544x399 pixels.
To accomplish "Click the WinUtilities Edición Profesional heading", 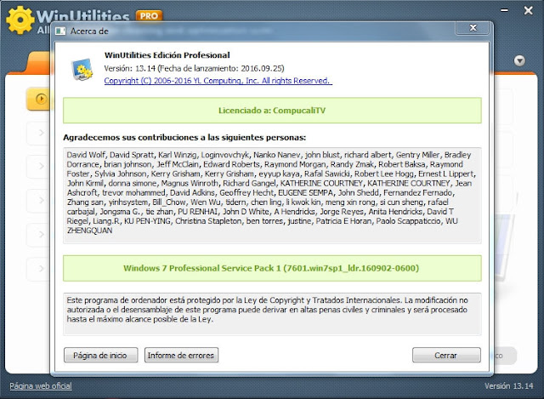I will tap(167, 55).
